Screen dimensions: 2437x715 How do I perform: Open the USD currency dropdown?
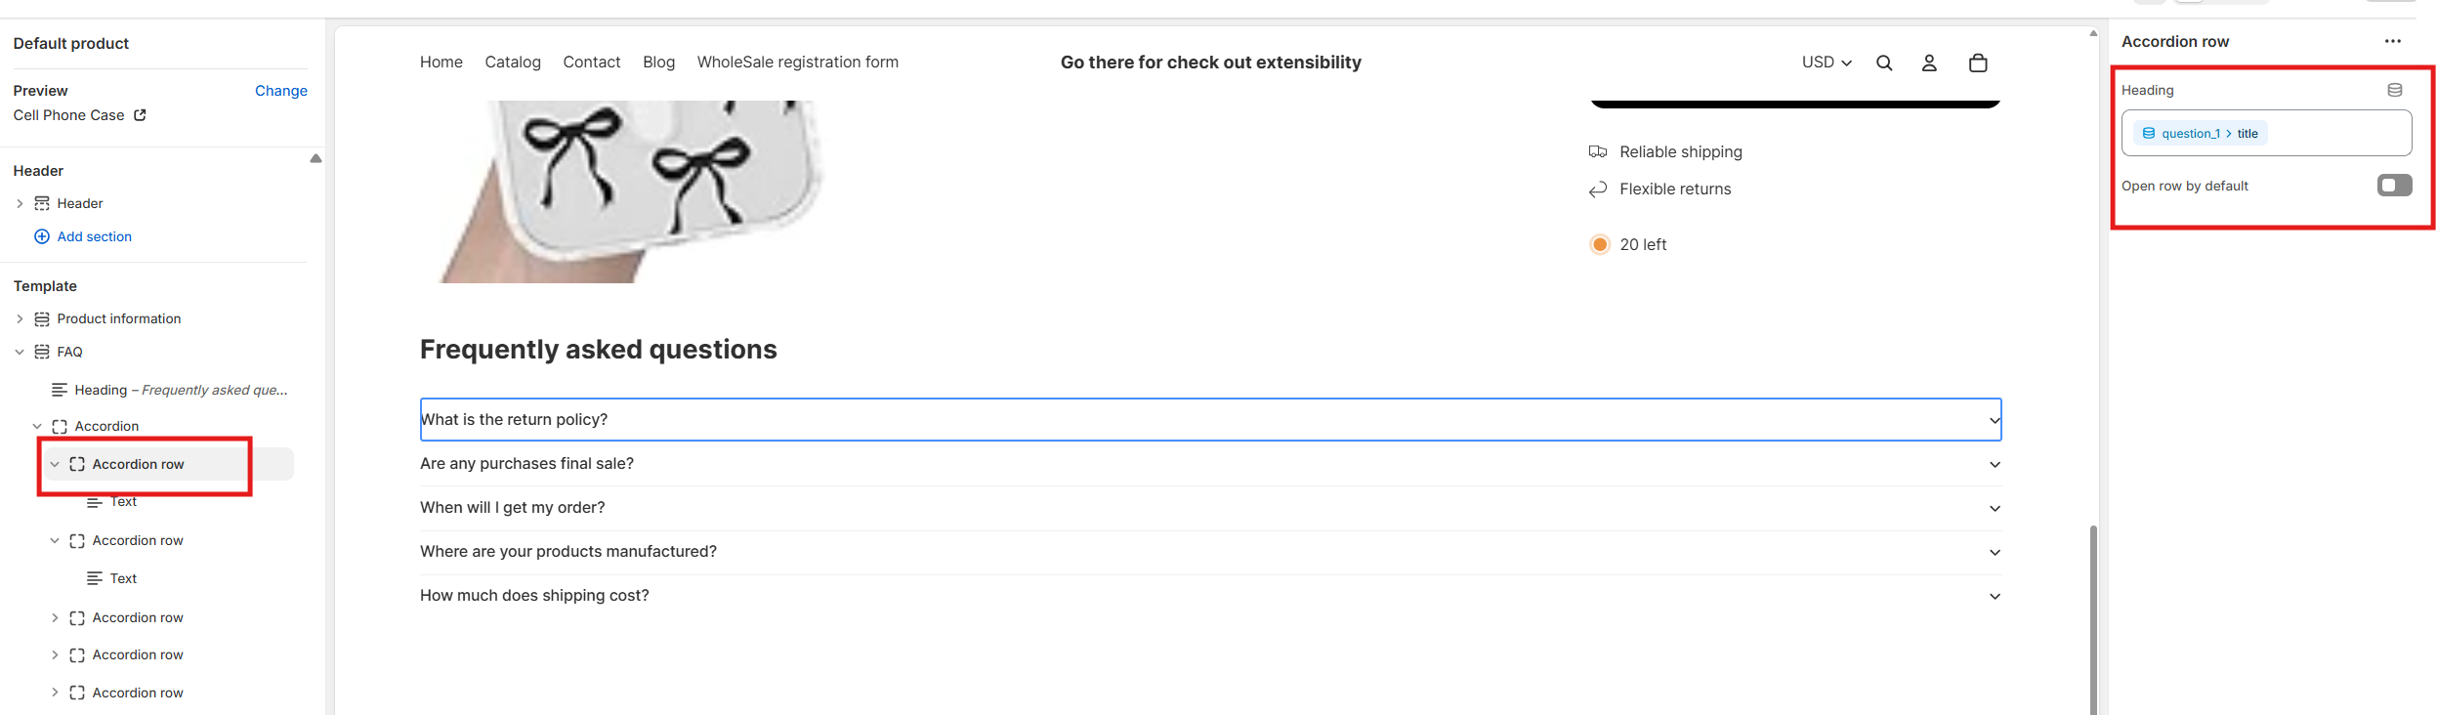pos(1827,63)
